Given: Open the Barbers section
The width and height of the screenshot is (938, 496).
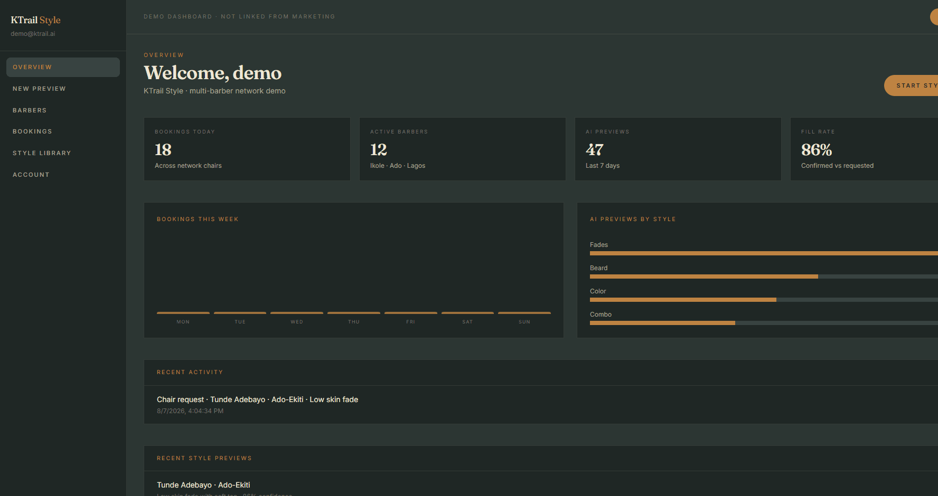Looking at the screenshot, I should pyautogui.click(x=63, y=110).
